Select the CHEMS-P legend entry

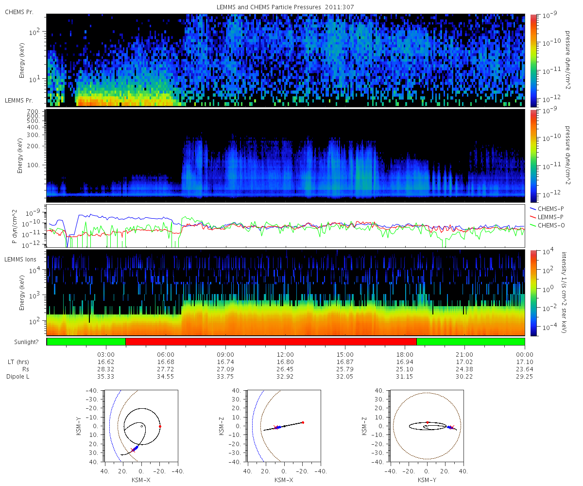point(547,208)
